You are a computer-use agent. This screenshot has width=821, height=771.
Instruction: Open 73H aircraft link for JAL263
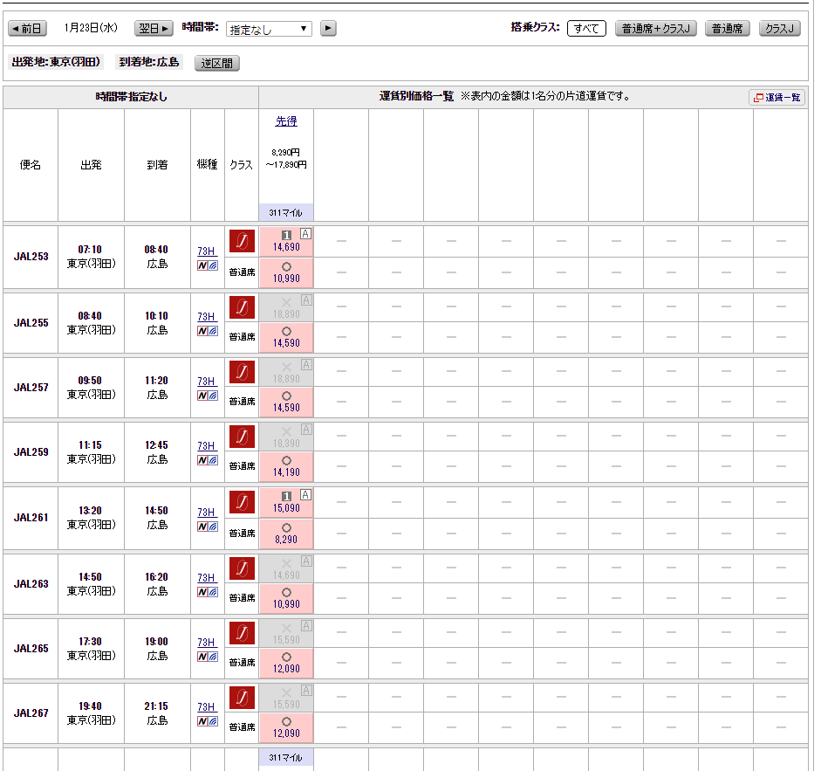click(x=206, y=577)
